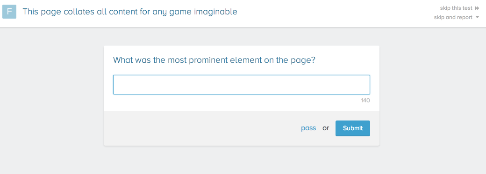Skip this test via the link

point(456,8)
